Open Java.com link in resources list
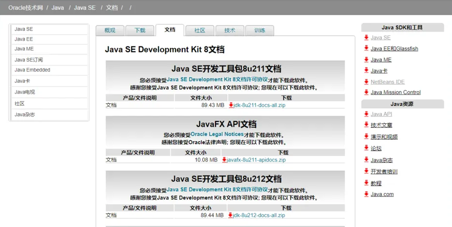The height and width of the screenshot is (227, 452). click(x=382, y=194)
